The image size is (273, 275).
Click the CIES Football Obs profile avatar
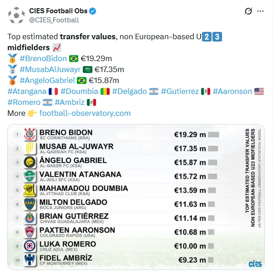pyautogui.click(x=16, y=15)
